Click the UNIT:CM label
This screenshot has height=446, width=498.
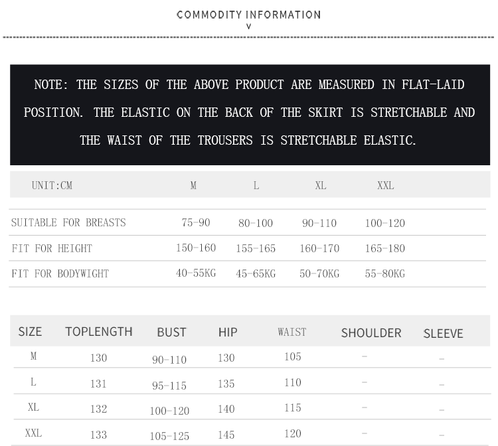coord(52,186)
